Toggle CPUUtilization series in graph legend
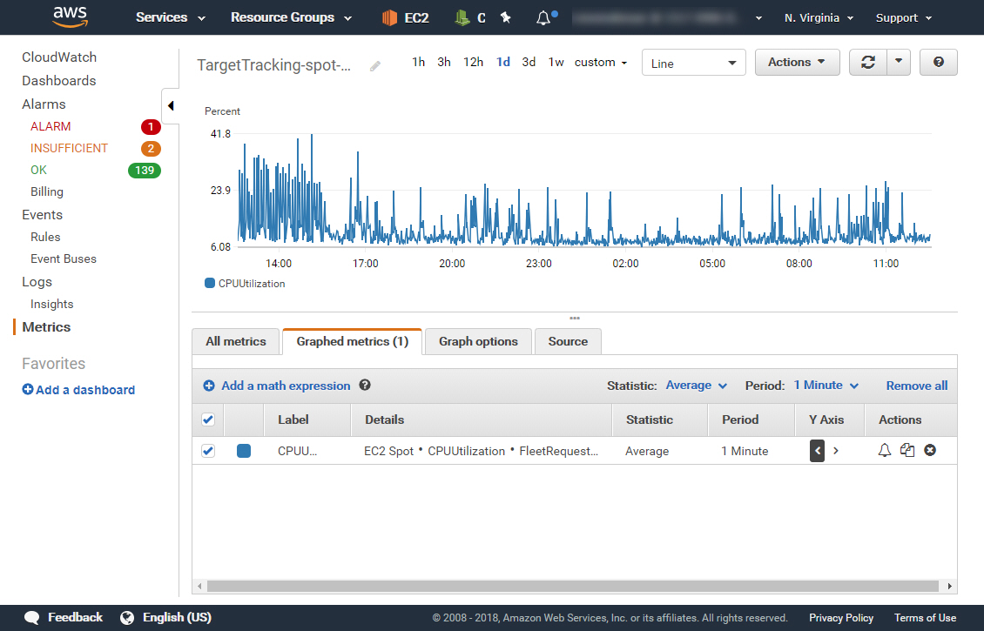 click(245, 284)
